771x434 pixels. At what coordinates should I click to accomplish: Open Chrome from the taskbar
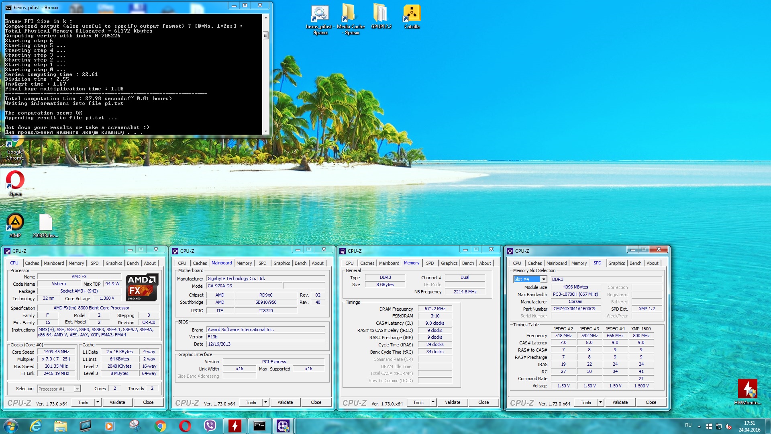160,426
